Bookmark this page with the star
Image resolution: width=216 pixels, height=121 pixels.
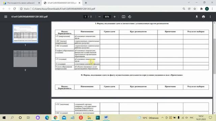[x=195, y=9]
